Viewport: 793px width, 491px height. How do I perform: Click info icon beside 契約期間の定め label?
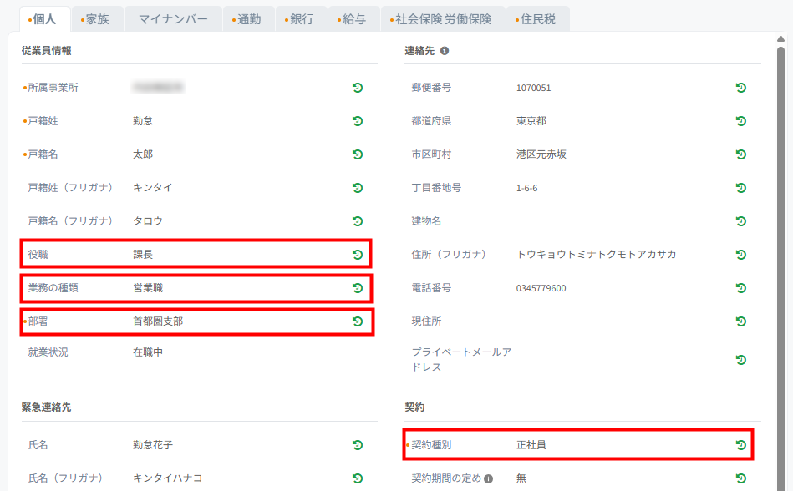coord(488,478)
